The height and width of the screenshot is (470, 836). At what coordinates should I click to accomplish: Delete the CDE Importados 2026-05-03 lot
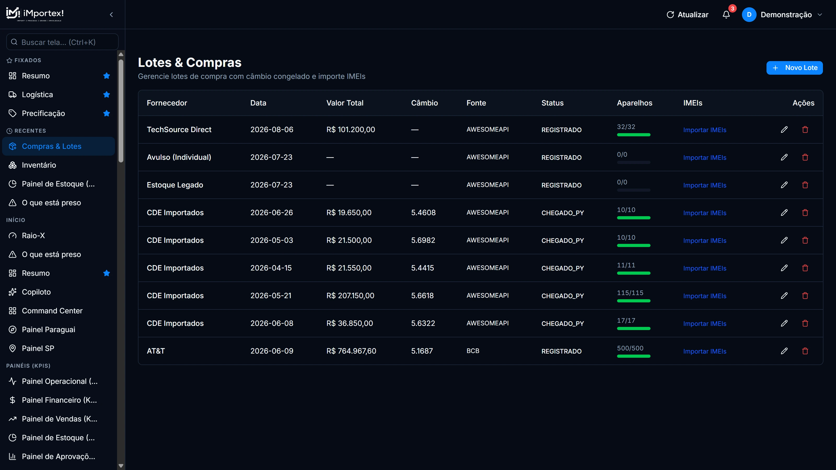pos(805,240)
